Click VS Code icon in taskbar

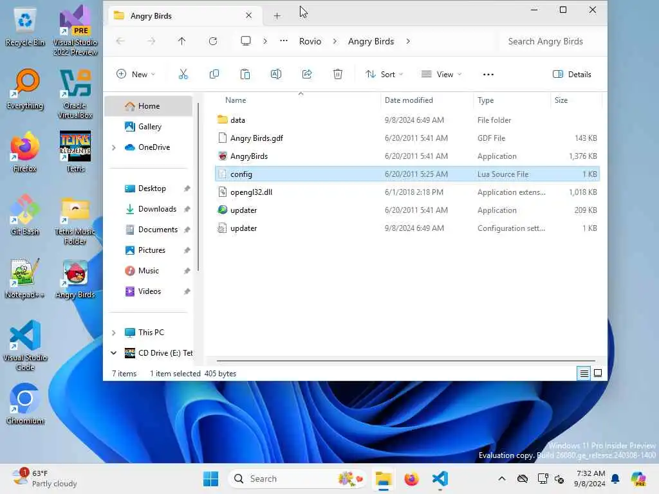[x=440, y=479]
